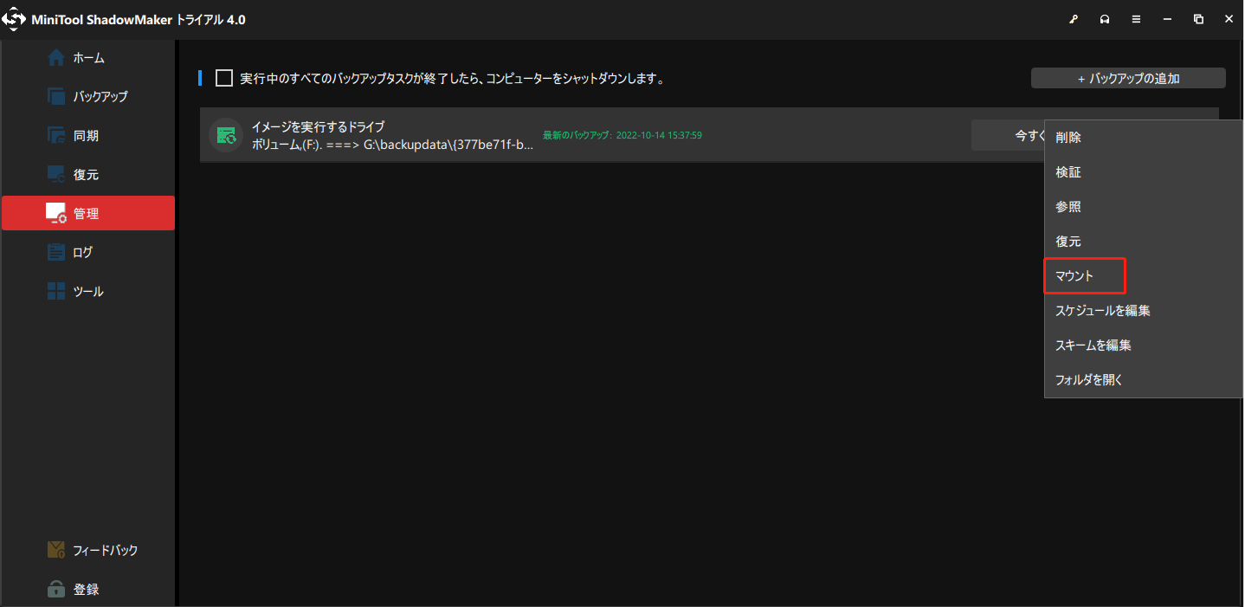This screenshot has height=607, width=1245.
Task: Open the 登録 (Register) option
Action: [x=87, y=588]
